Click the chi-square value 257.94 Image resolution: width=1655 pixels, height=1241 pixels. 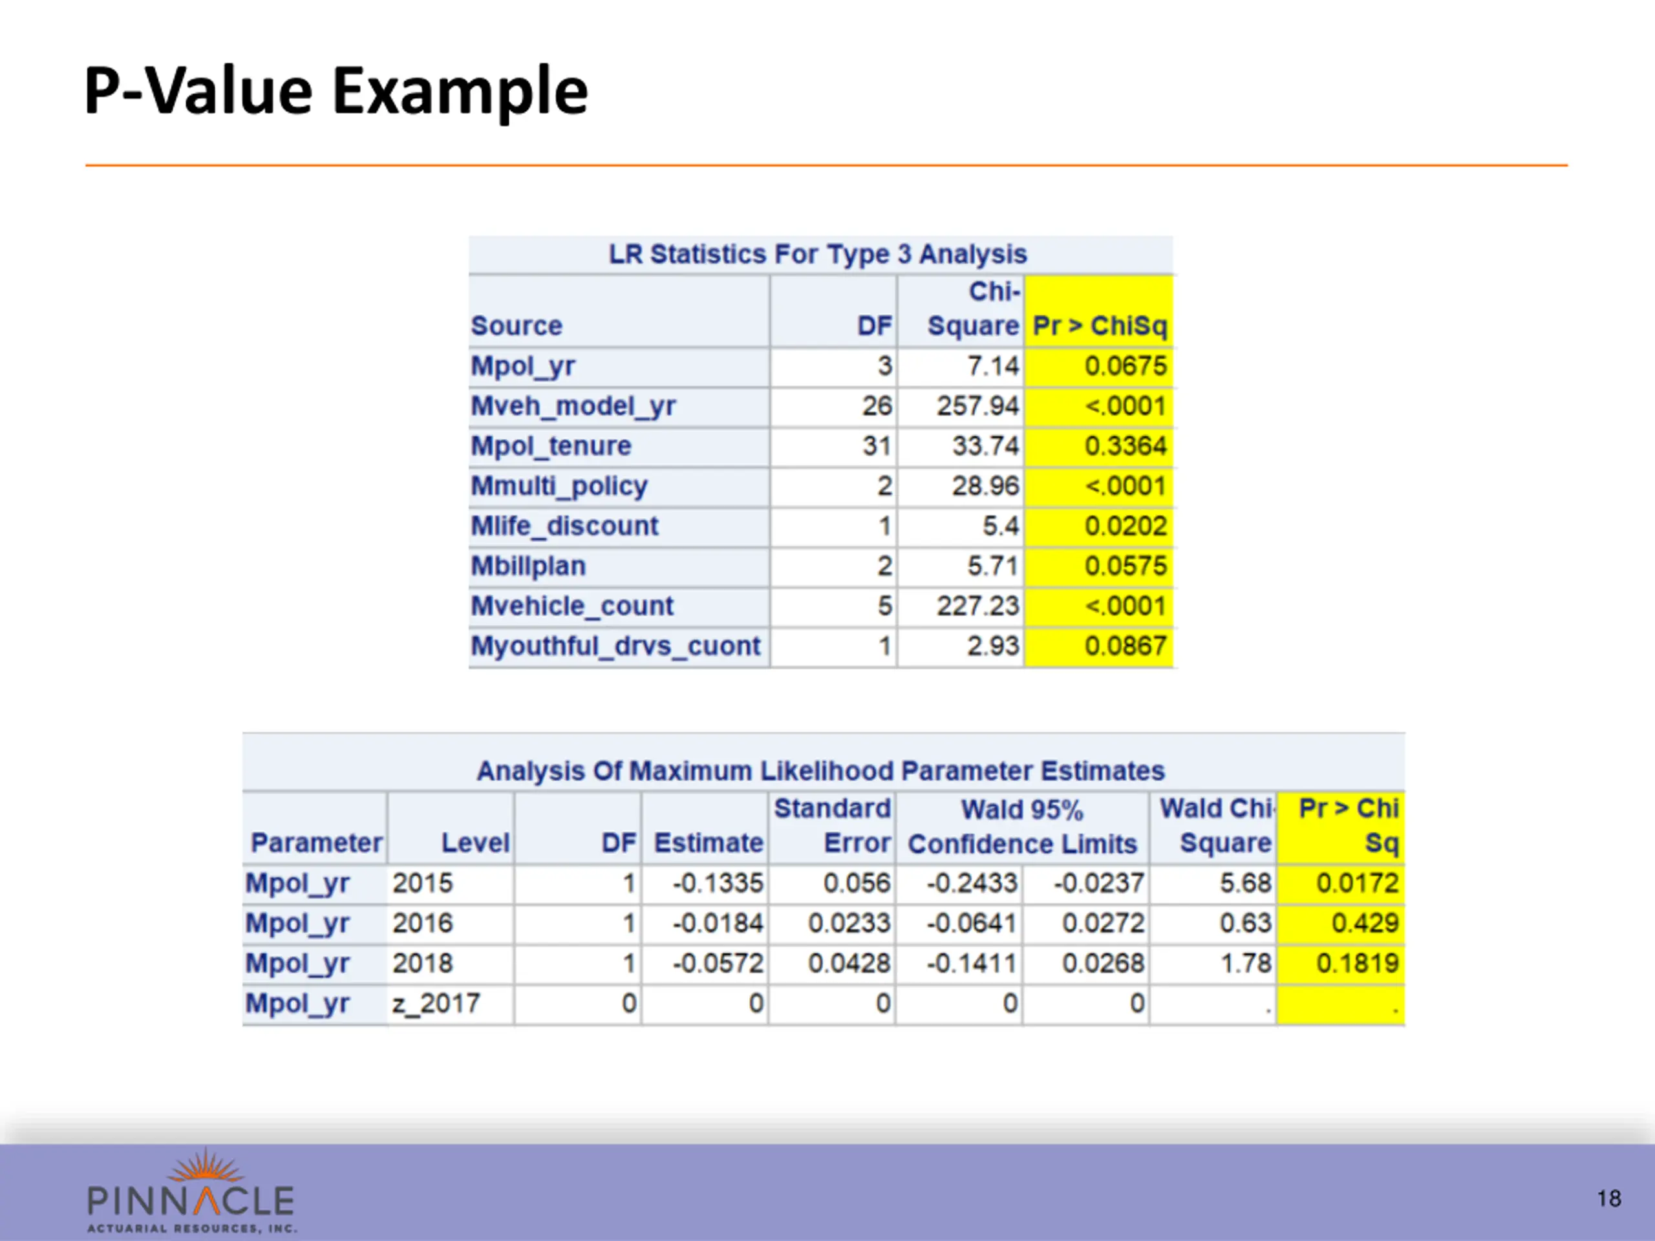(978, 406)
